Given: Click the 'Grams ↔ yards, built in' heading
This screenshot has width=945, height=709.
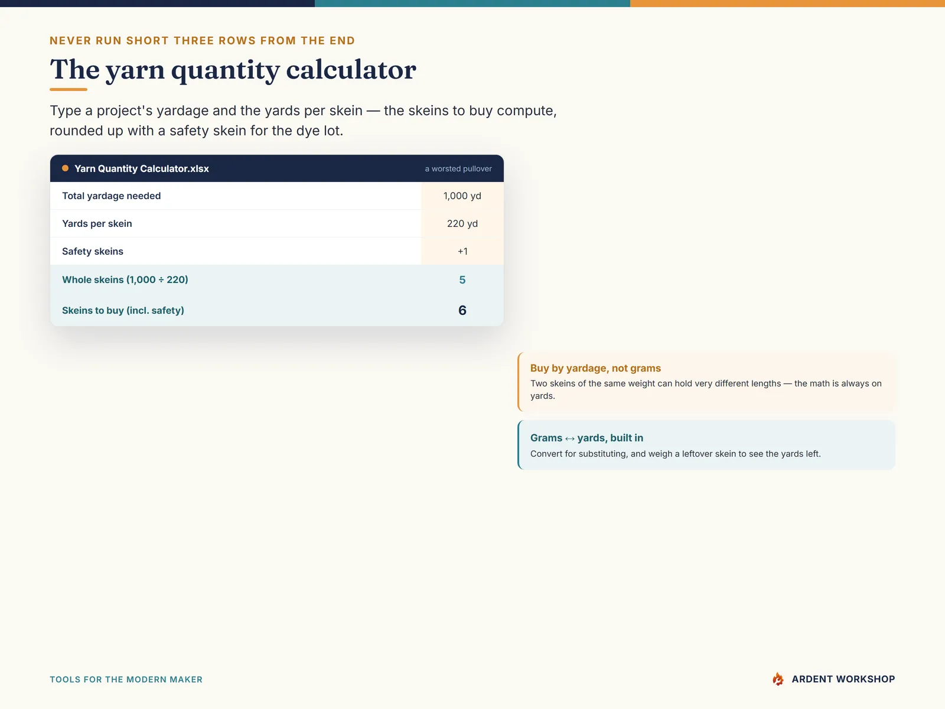Looking at the screenshot, I should [x=586, y=438].
